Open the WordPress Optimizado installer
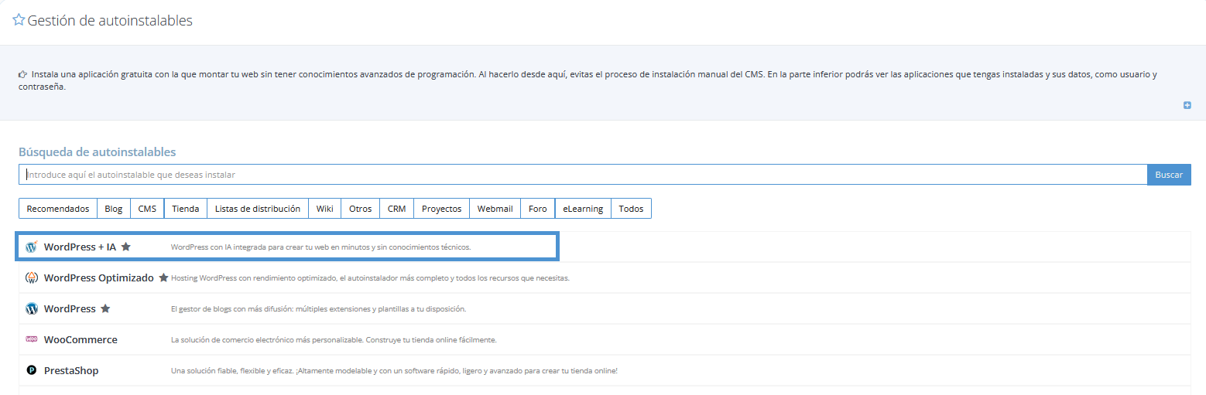The width and height of the screenshot is (1206, 395). coord(99,278)
